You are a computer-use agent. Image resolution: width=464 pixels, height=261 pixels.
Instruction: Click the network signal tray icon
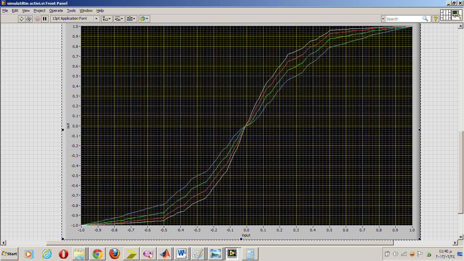pyautogui.click(x=404, y=254)
